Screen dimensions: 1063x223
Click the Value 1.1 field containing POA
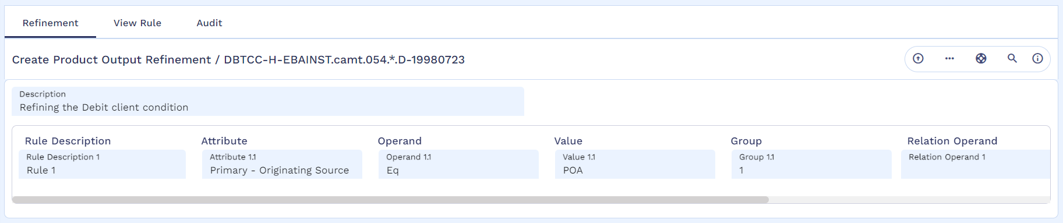coord(635,164)
